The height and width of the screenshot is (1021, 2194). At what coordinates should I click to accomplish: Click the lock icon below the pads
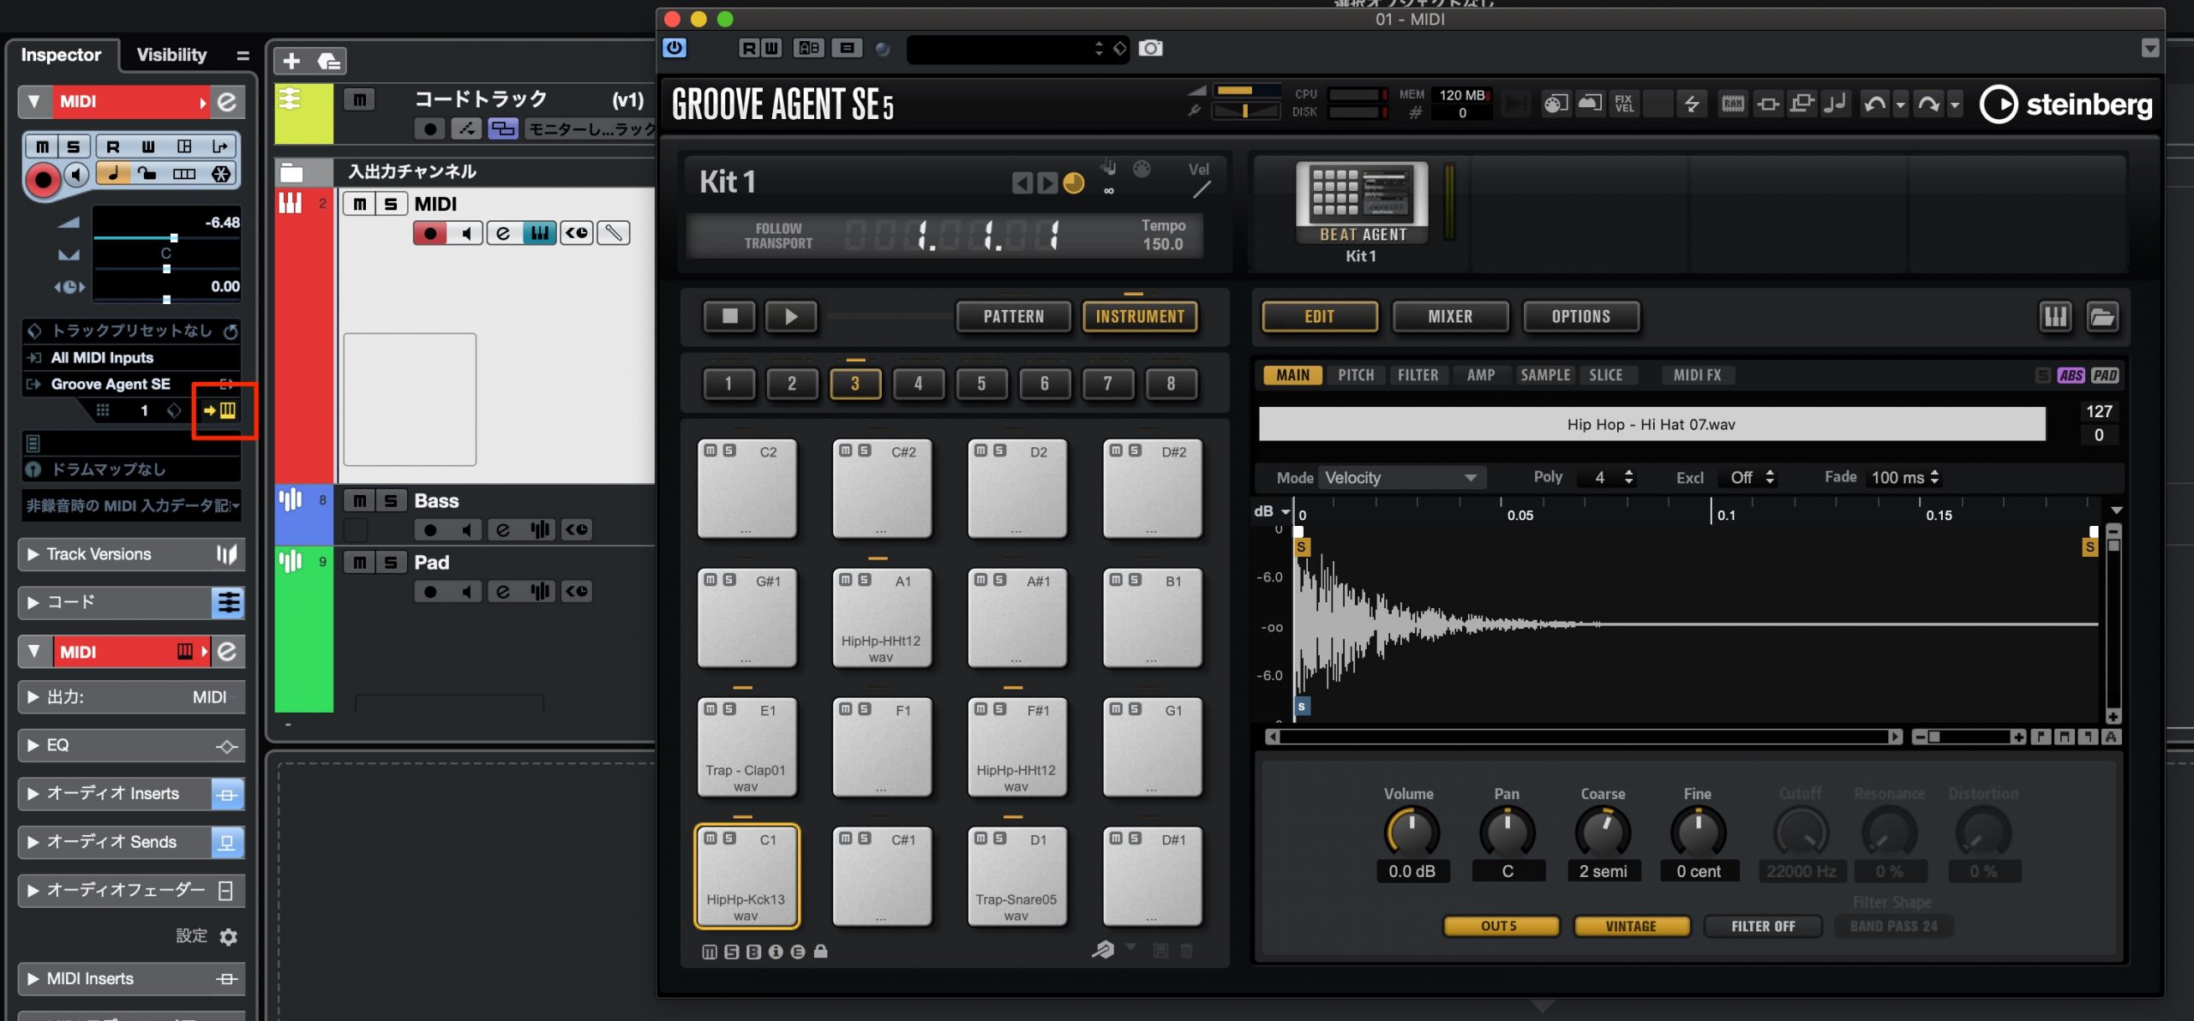pos(820,952)
